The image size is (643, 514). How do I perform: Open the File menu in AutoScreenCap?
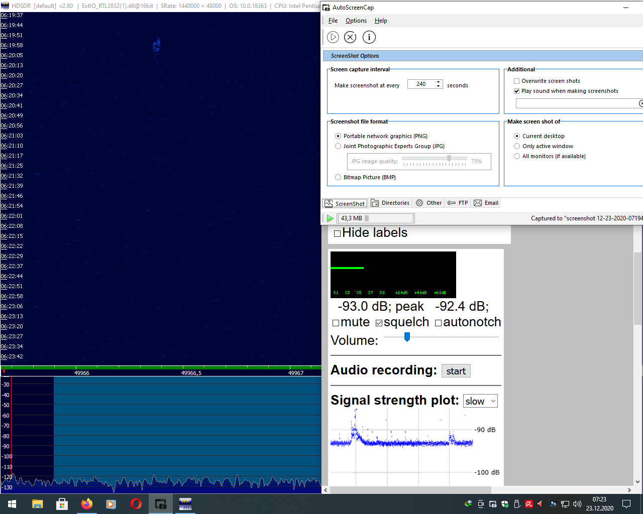[333, 21]
